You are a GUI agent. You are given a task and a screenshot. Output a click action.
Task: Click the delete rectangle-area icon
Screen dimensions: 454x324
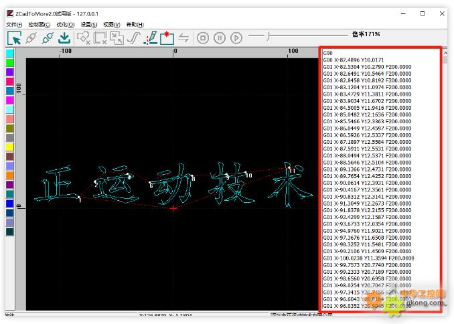pos(100,38)
